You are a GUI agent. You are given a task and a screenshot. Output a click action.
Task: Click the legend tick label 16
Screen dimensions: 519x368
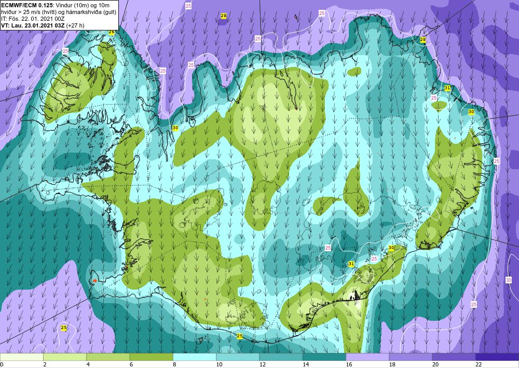(x=349, y=364)
